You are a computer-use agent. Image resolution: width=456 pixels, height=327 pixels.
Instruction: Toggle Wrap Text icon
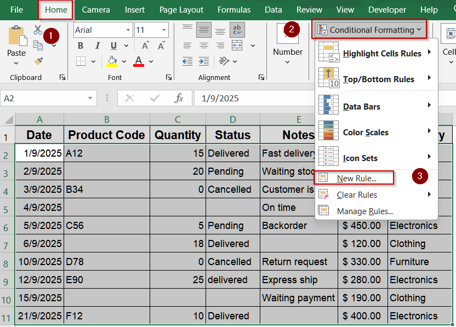tap(237, 30)
